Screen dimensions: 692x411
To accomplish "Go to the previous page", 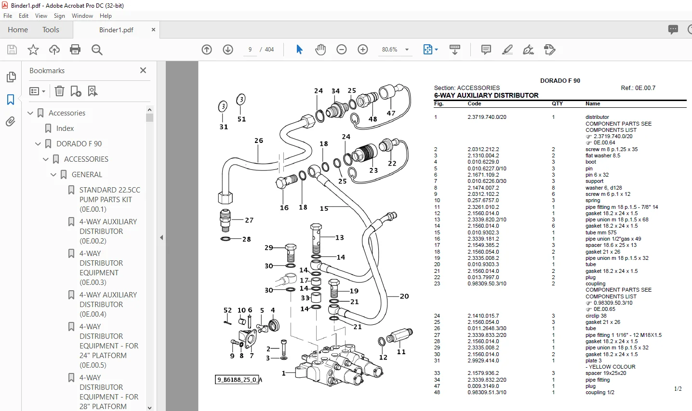I will 207,50.
